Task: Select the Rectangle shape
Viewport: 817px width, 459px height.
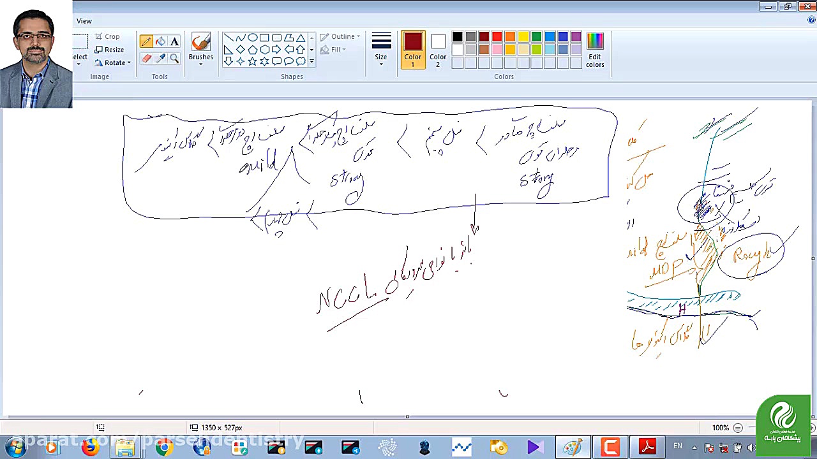Action: coord(265,38)
